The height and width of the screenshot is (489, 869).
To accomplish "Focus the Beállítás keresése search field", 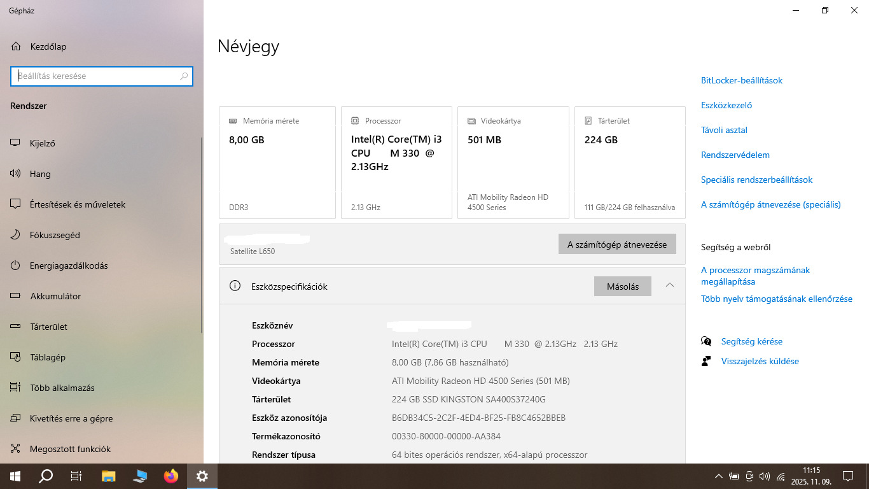I will [x=102, y=76].
